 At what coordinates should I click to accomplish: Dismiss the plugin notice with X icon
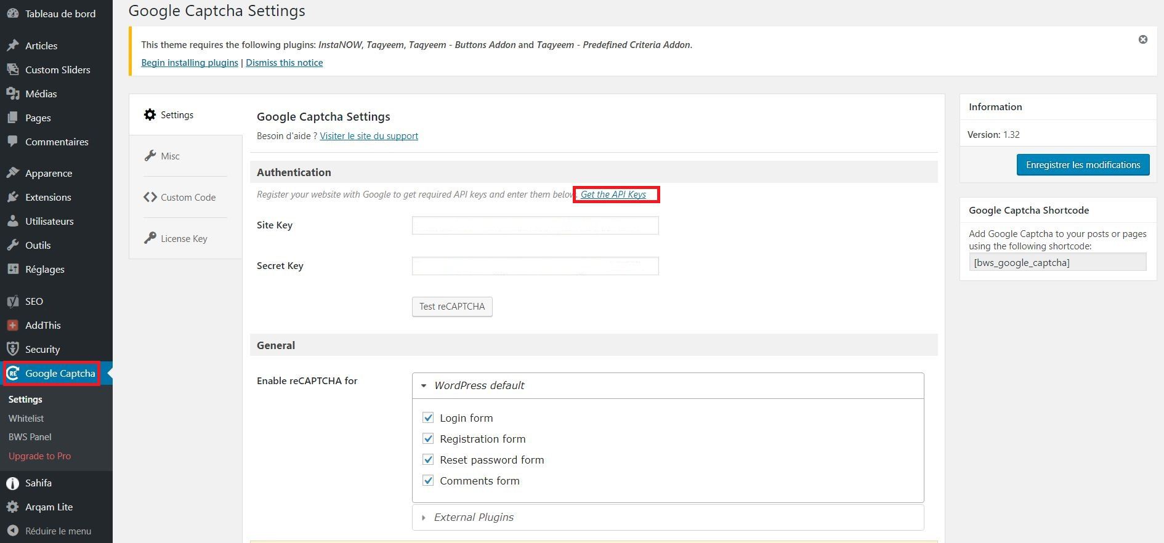[1143, 39]
